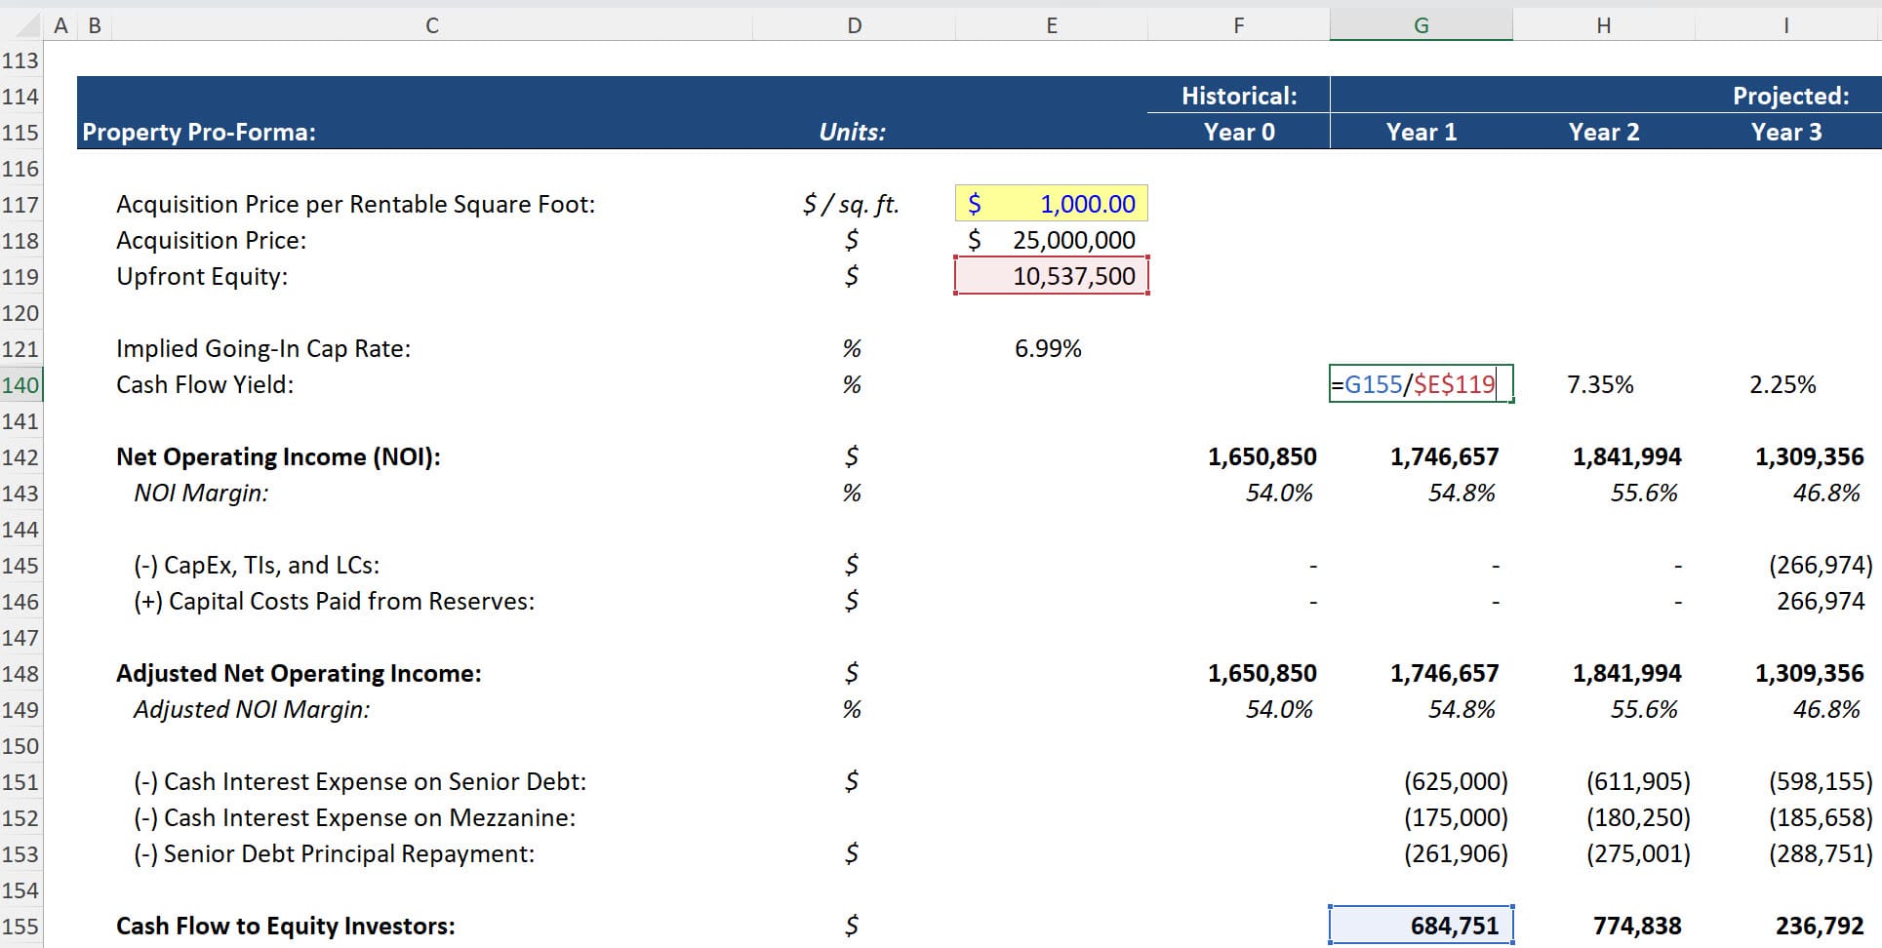Select column header G
This screenshot has height=948, width=1882.
tap(1419, 24)
